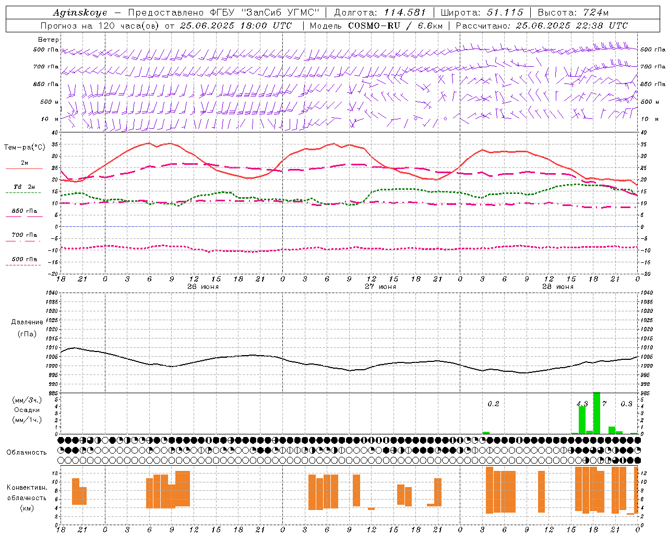
Task: Select the elevation text Высота: 724м
Action: 573,13
